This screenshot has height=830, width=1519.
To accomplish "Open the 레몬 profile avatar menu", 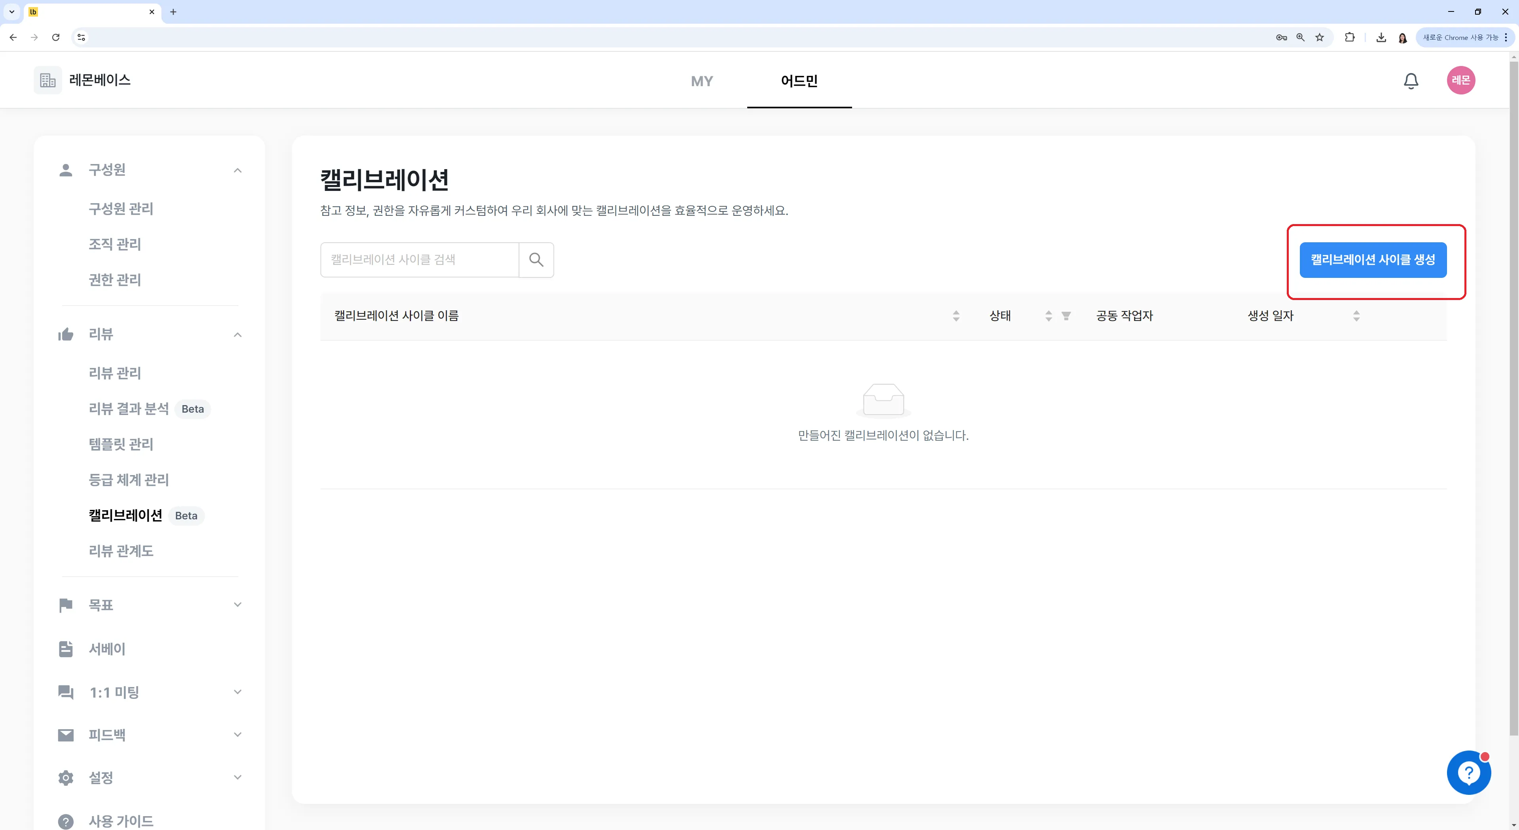I will point(1460,80).
